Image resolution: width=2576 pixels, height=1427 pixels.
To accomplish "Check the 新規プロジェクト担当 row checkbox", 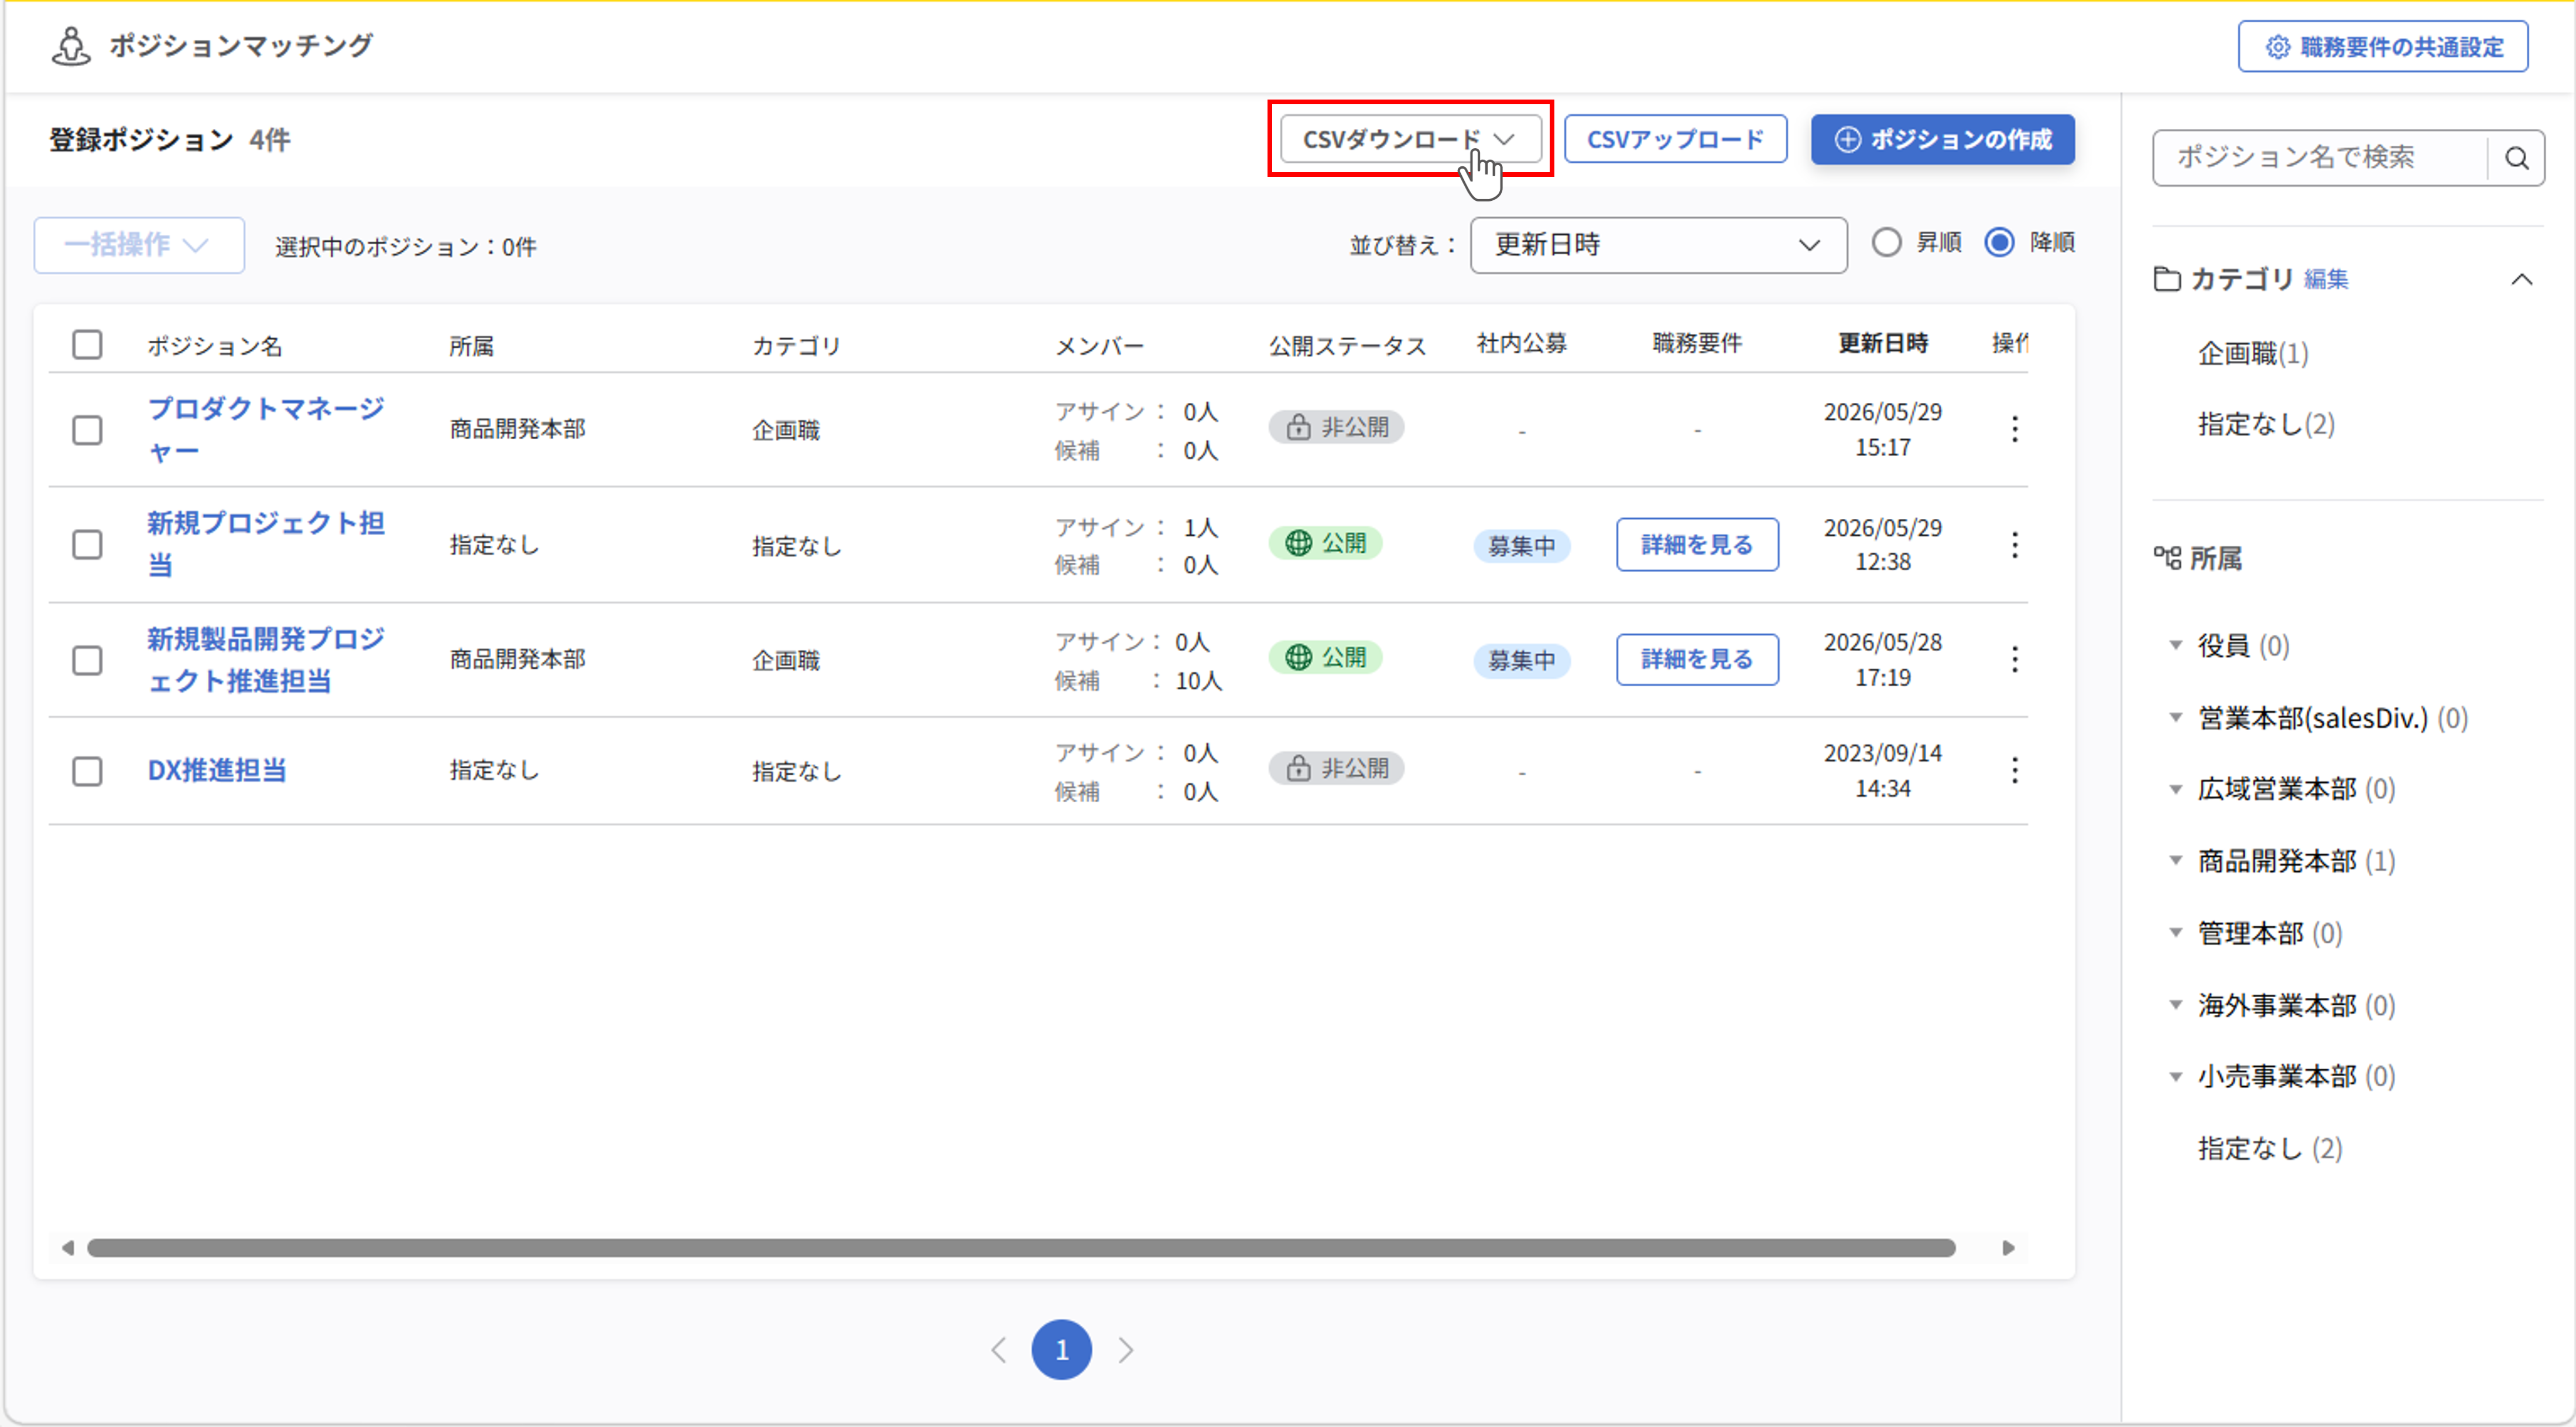I will coord(87,545).
